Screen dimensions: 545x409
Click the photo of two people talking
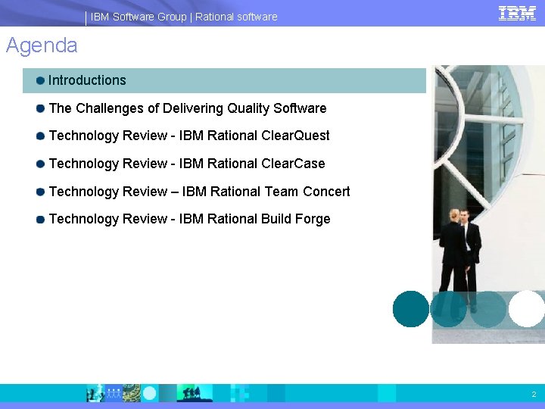pos(488,204)
